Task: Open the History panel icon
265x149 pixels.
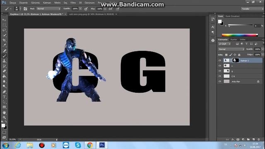Action: (213, 19)
